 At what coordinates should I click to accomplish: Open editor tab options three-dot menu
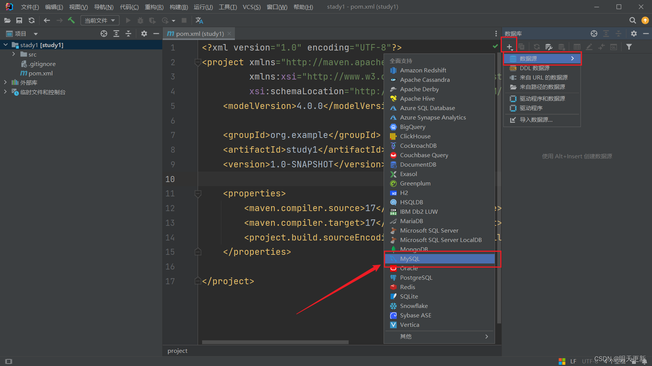tap(496, 34)
